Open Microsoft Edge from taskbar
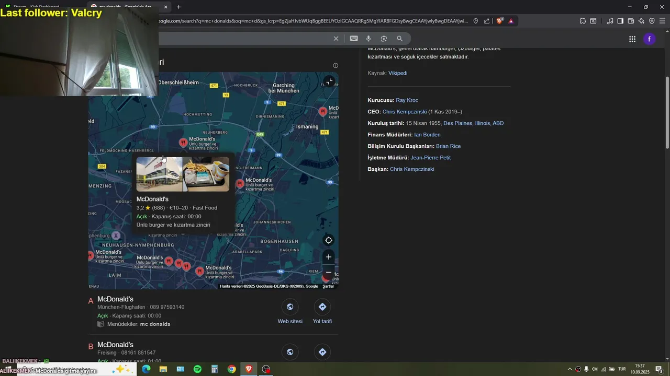The height and width of the screenshot is (376, 670). point(146,369)
